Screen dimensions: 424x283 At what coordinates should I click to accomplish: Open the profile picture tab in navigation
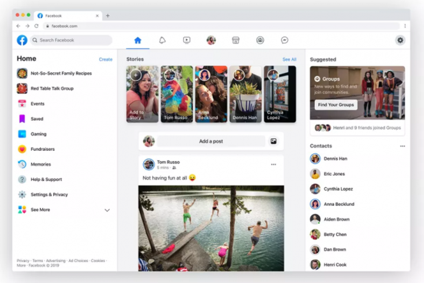click(211, 40)
